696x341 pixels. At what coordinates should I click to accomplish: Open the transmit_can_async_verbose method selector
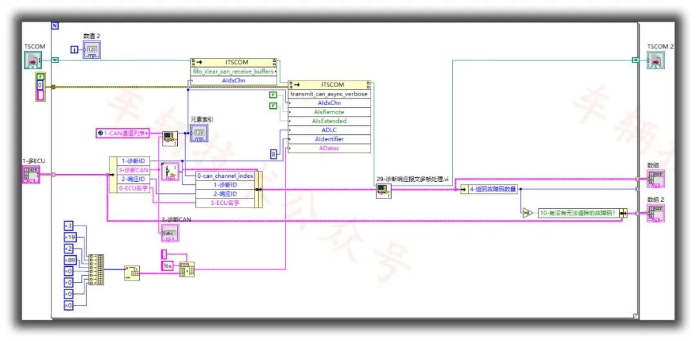329,93
